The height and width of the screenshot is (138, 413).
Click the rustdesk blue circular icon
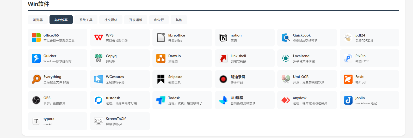pos(98,100)
